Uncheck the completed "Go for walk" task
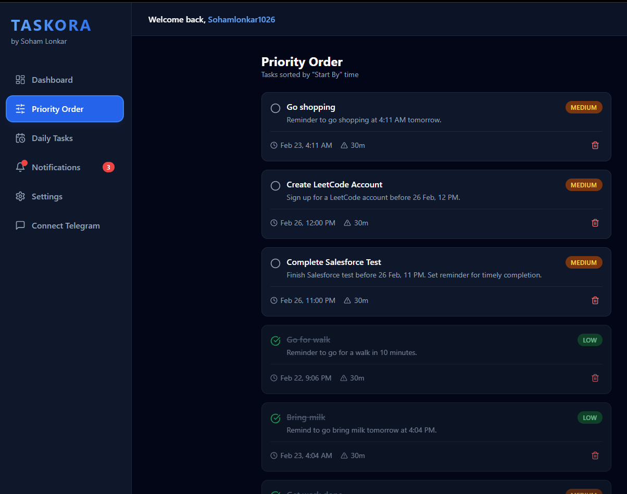Viewport: 627px width, 494px height. coord(275,340)
